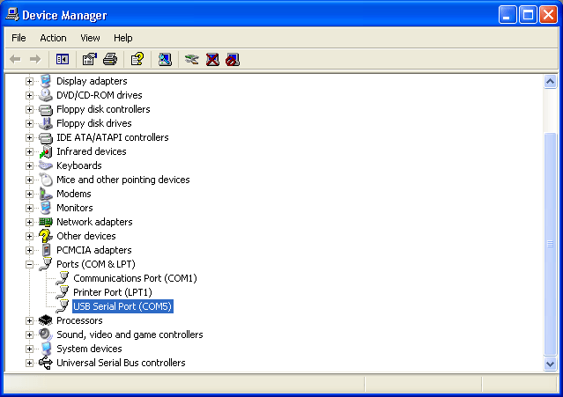Click the Back arrow in toolbar

coord(15,59)
